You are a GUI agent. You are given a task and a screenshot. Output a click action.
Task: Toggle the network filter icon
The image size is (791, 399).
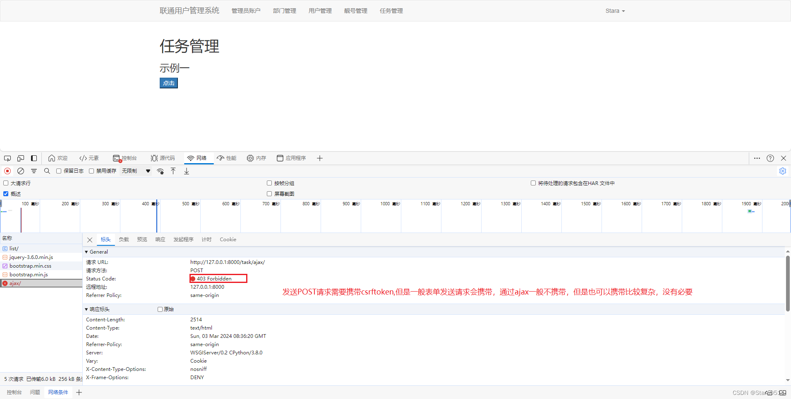coord(34,171)
